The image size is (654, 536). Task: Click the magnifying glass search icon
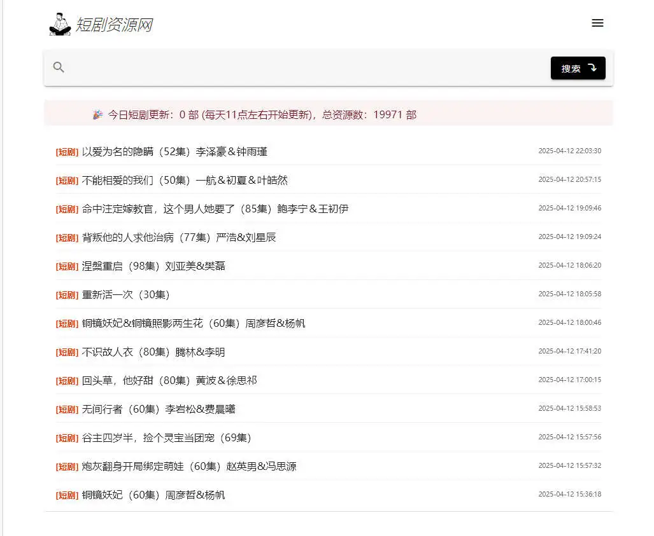59,67
